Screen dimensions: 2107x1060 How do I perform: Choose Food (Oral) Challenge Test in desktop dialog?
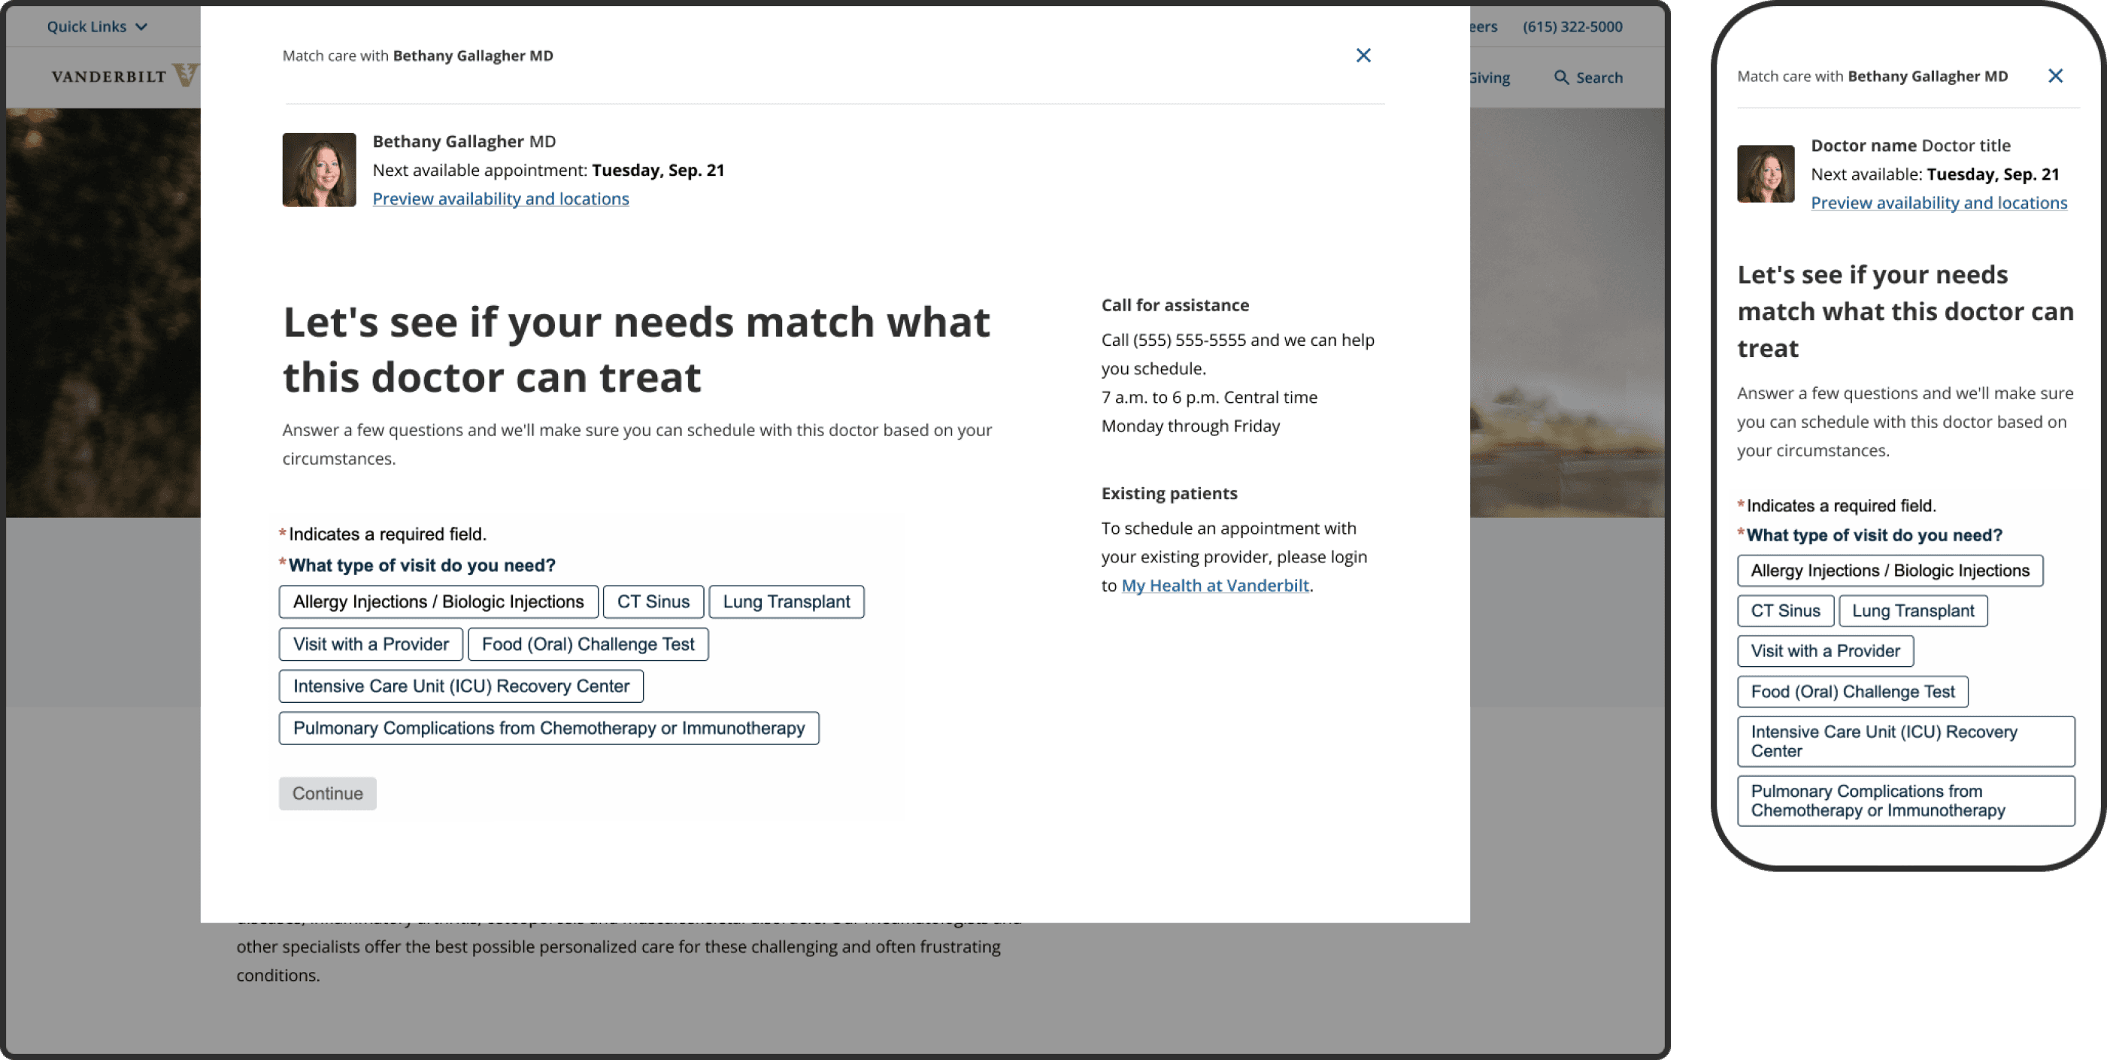tap(587, 644)
